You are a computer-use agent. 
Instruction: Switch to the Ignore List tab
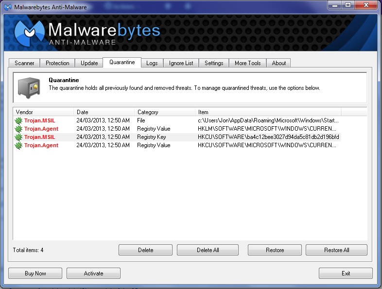click(181, 63)
